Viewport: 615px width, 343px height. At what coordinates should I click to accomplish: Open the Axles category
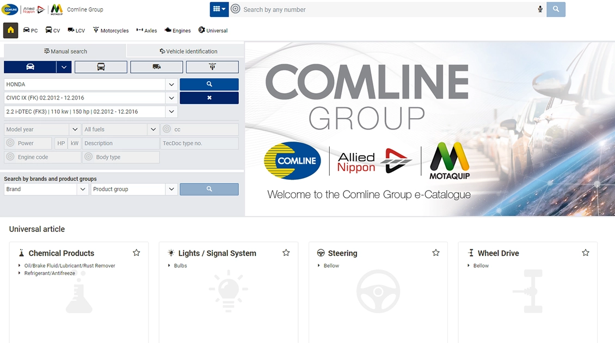click(x=146, y=30)
